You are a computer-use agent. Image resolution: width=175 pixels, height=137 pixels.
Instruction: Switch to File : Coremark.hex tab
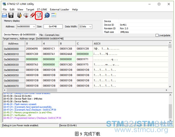tap(49, 35)
